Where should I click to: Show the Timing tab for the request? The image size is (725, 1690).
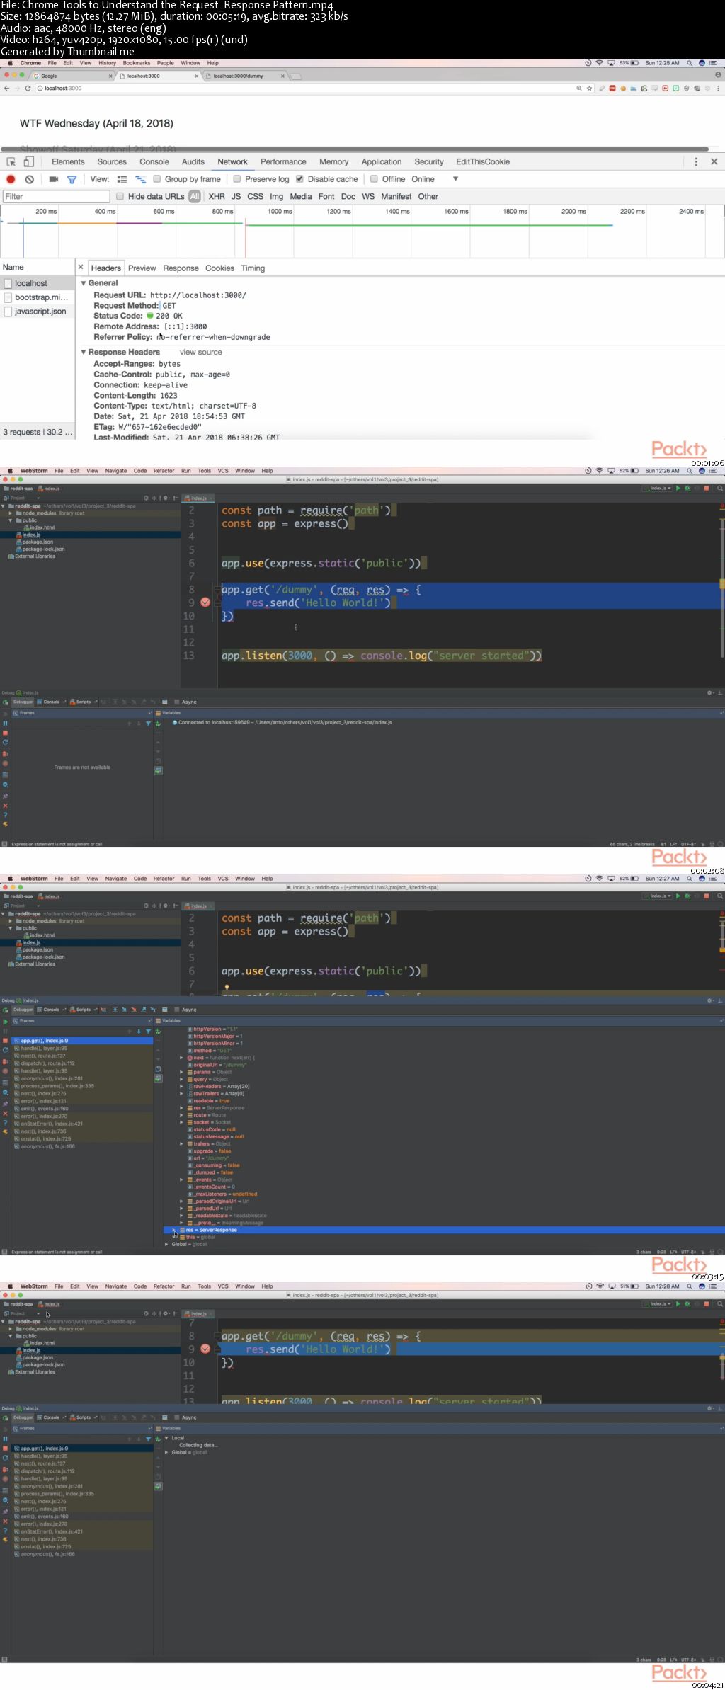(x=253, y=268)
